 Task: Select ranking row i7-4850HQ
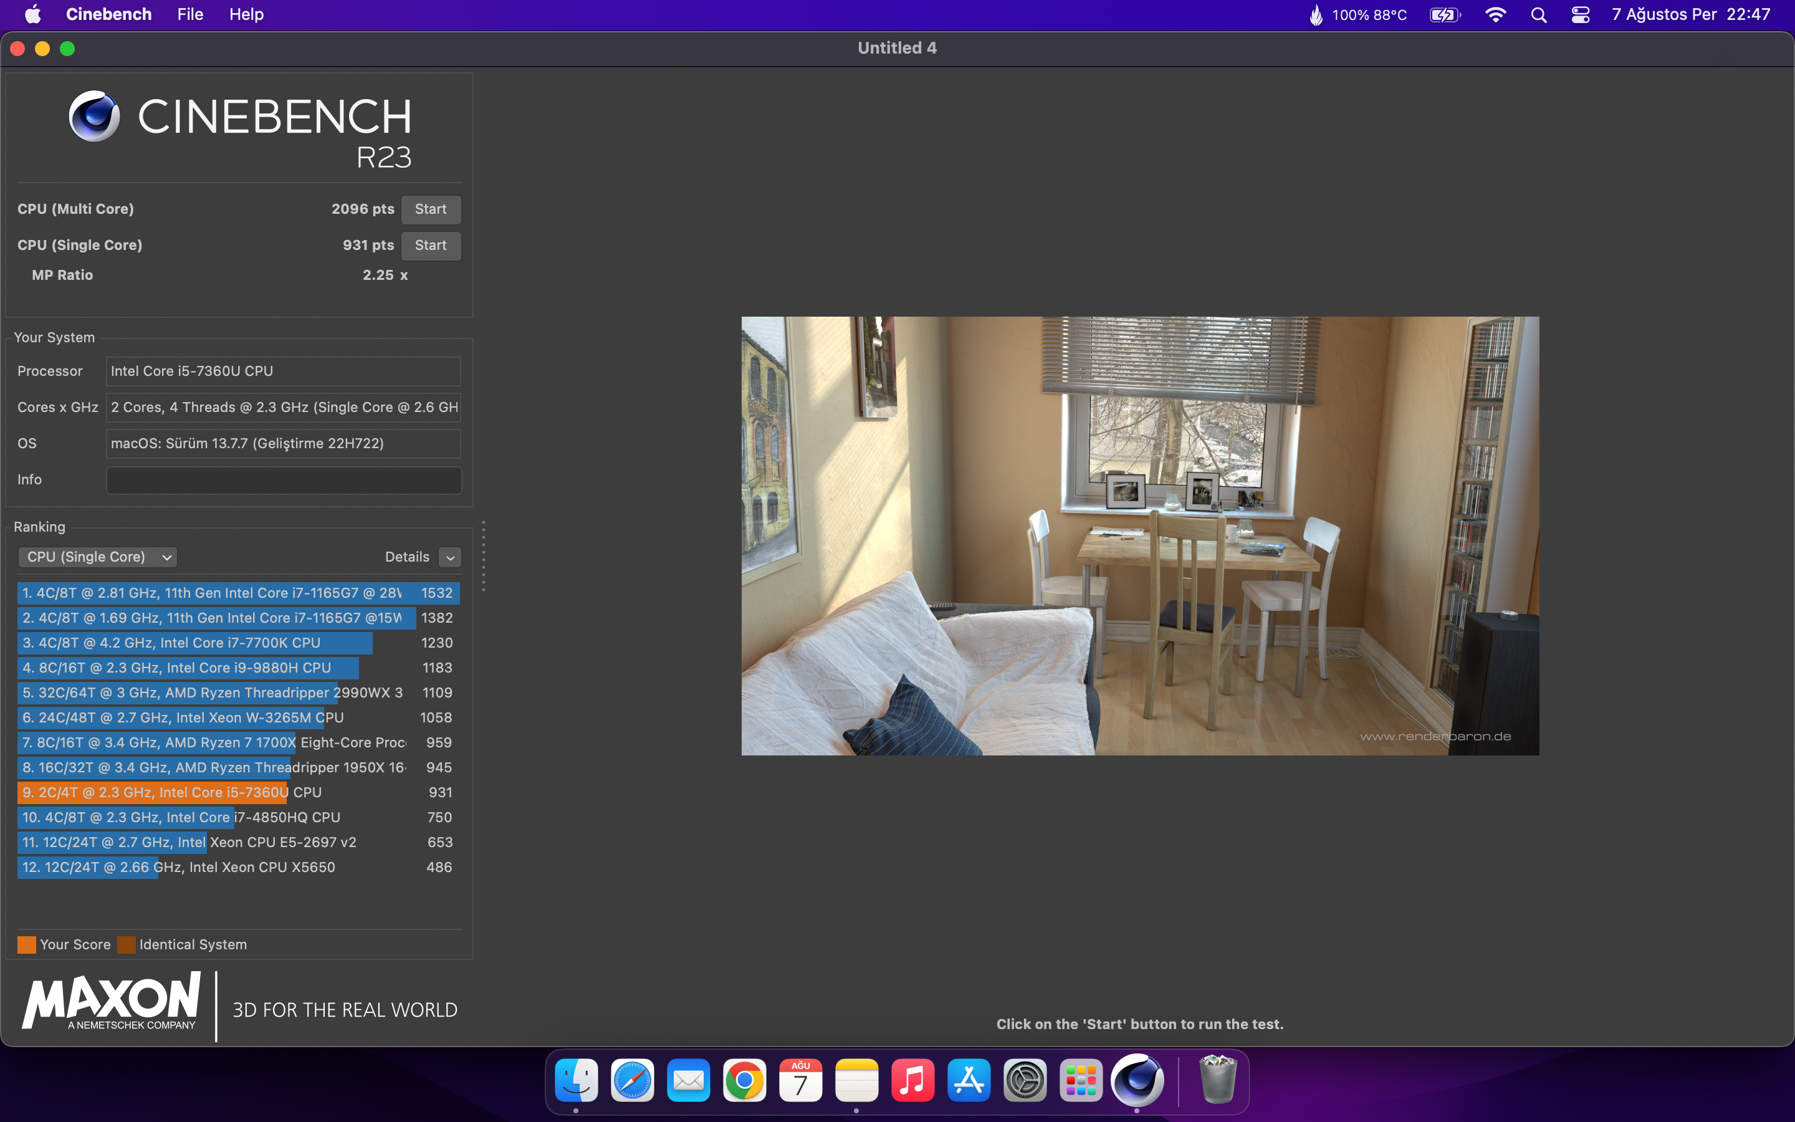pyautogui.click(x=238, y=818)
